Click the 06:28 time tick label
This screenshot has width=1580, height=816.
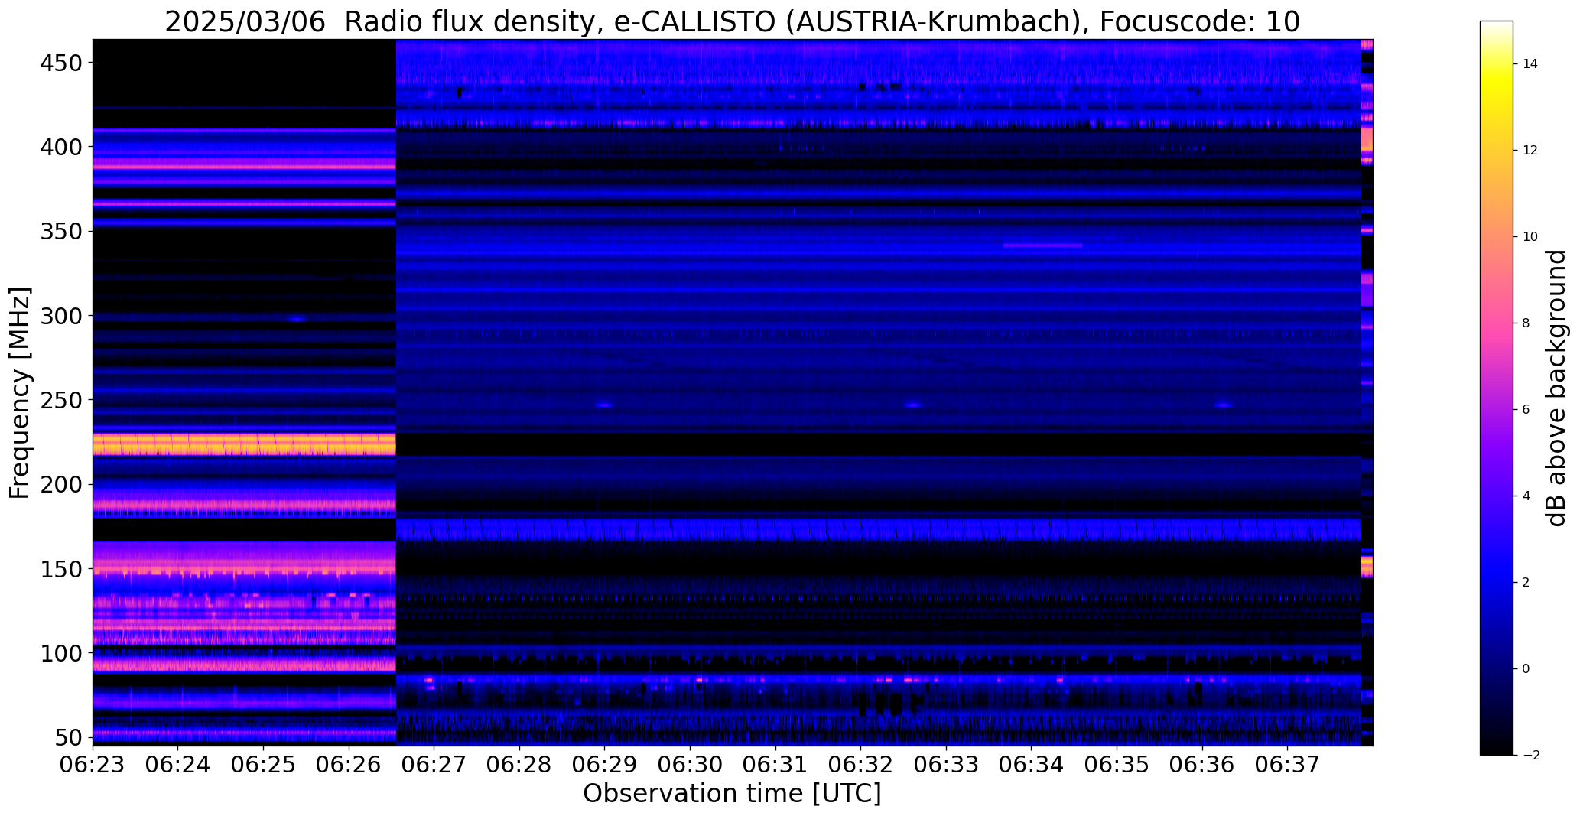pyautogui.click(x=519, y=765)
